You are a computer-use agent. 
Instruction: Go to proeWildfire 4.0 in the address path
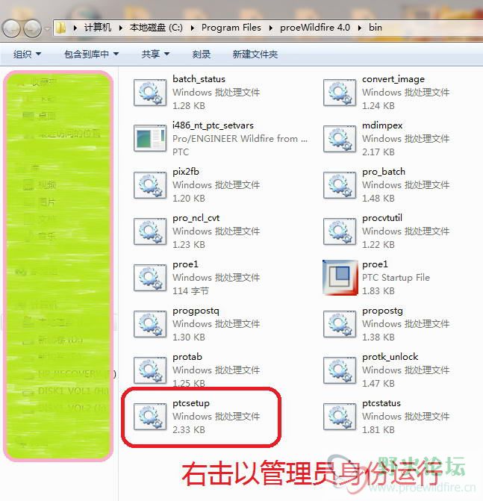[x=315, y=28]
